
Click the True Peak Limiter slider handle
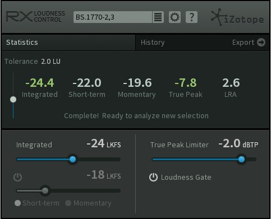click(x=241, y=159)
